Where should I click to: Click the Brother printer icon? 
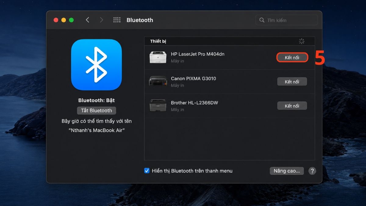click(158, 106)
